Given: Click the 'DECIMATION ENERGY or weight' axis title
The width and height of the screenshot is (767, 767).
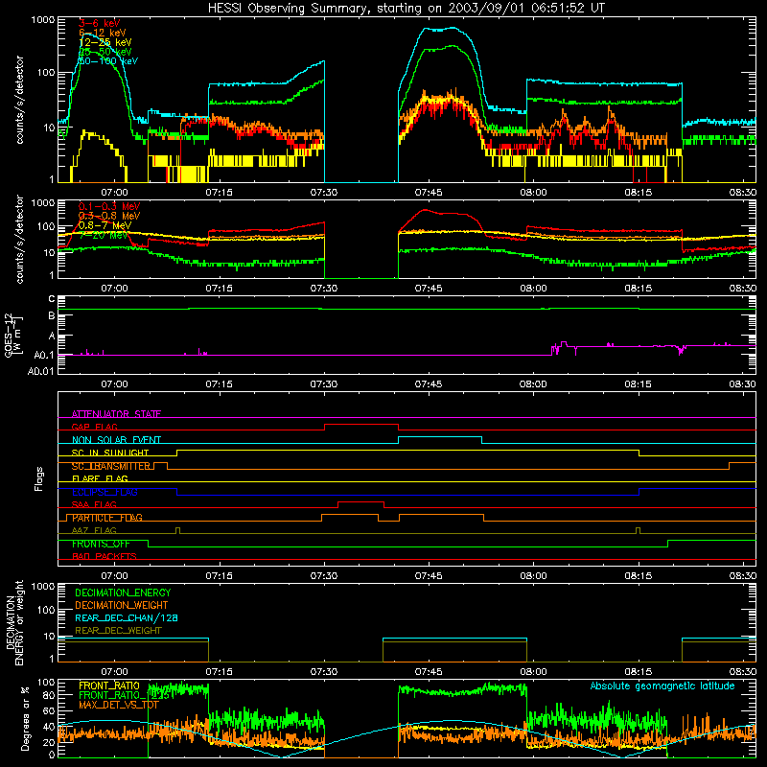Looking at the screenshot, I should [14, 622].
